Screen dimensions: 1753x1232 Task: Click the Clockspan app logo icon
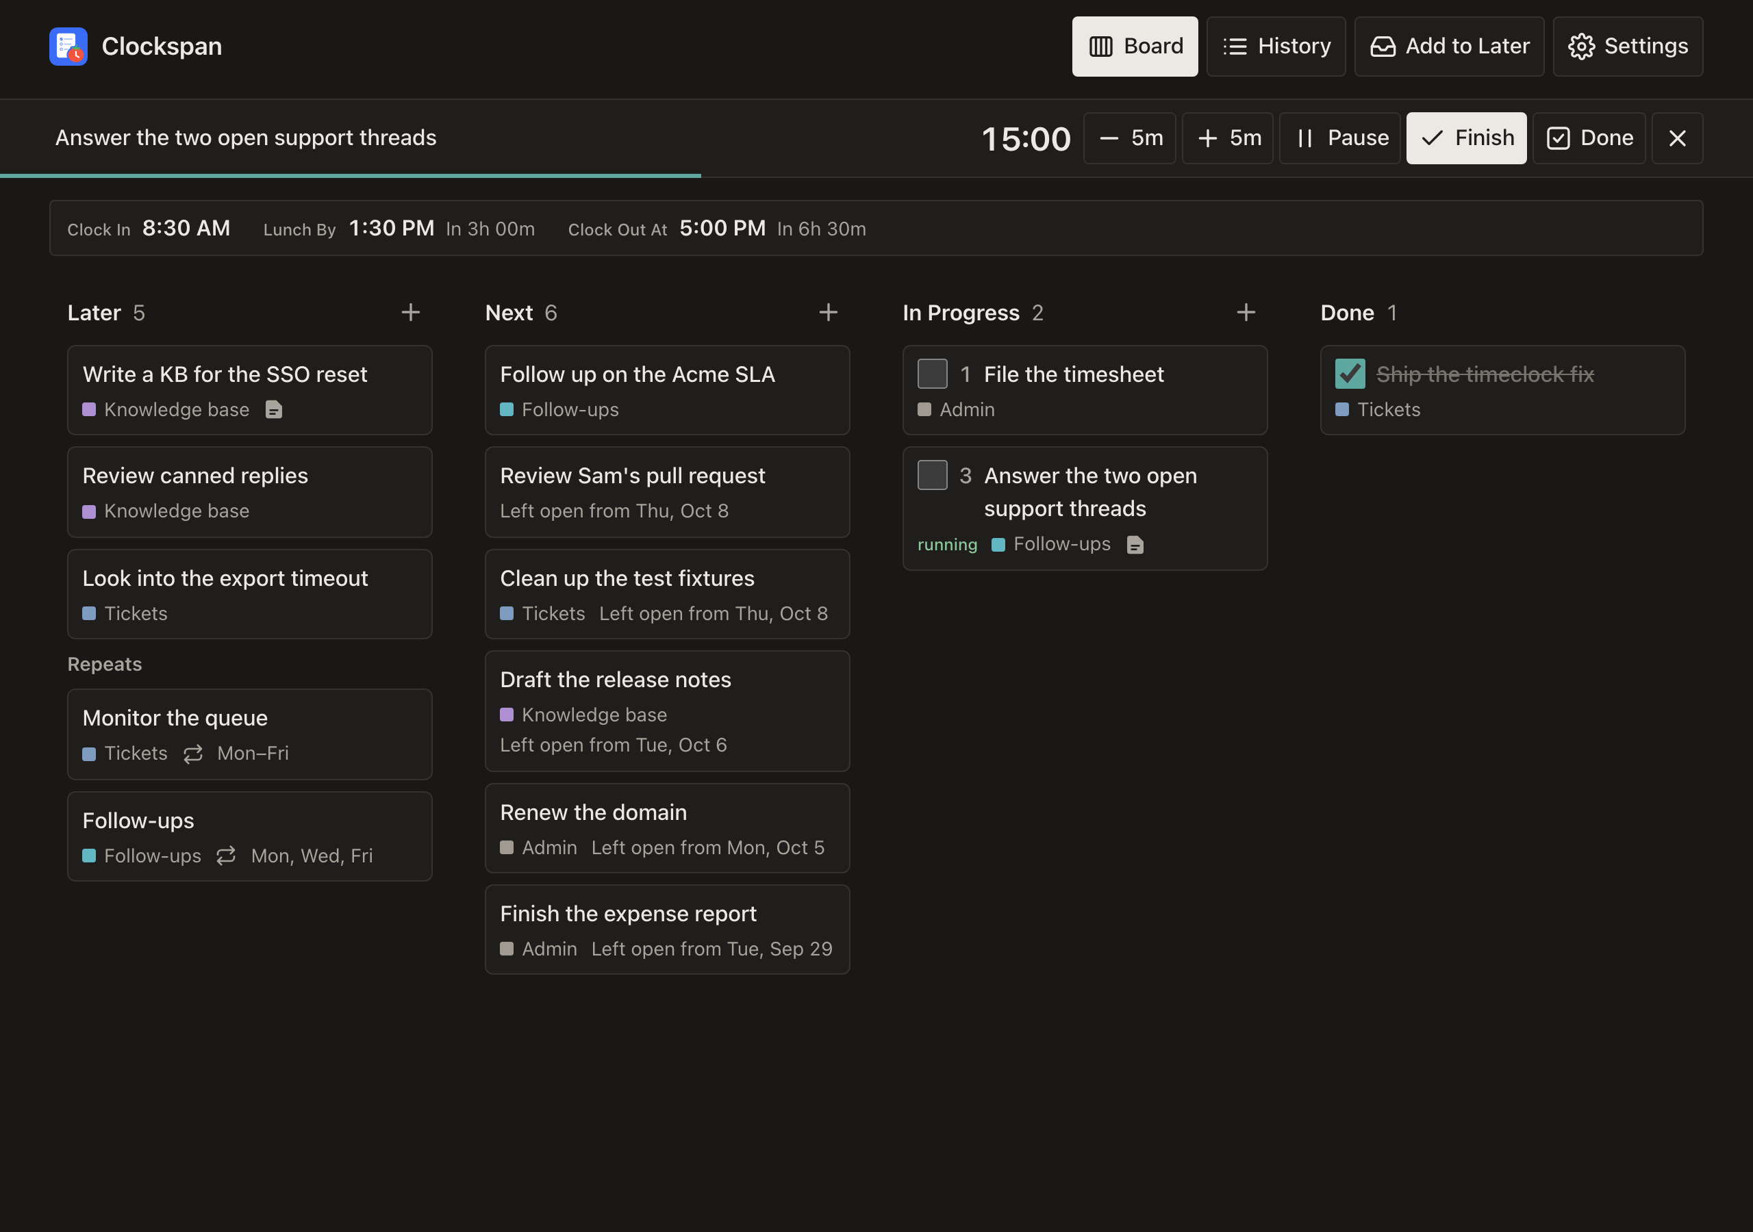(68, 47)
